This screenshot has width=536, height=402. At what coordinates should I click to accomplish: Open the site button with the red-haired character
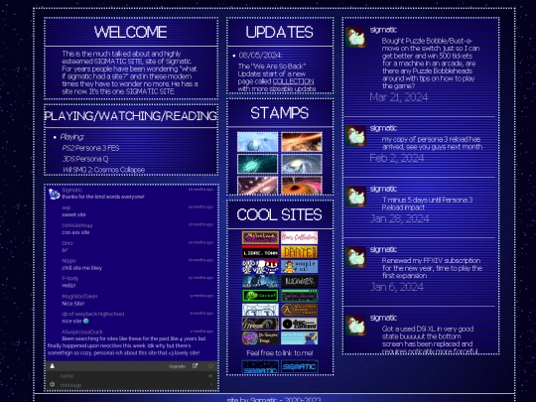[x=299, y=266]
